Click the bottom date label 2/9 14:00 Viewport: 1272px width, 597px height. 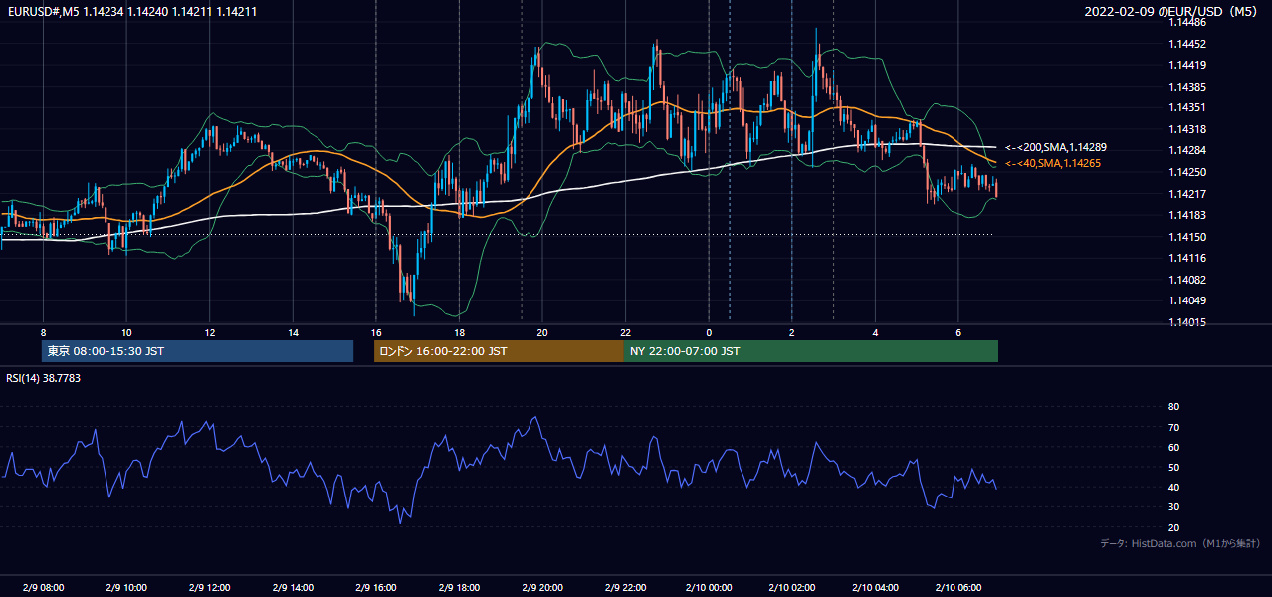(293, 587)
